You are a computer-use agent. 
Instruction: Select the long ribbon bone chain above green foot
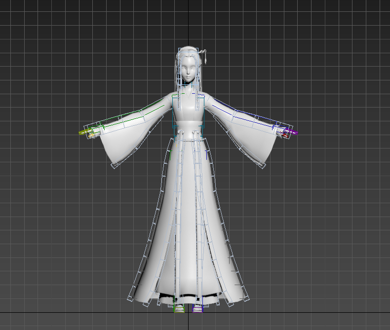coord(178,222)
